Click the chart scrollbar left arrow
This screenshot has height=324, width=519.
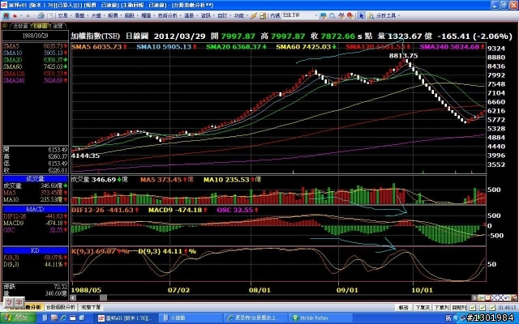coord(74,298)
